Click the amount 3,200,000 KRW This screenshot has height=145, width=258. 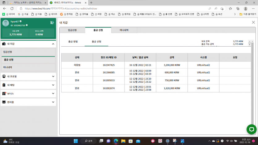pos(172,65)
